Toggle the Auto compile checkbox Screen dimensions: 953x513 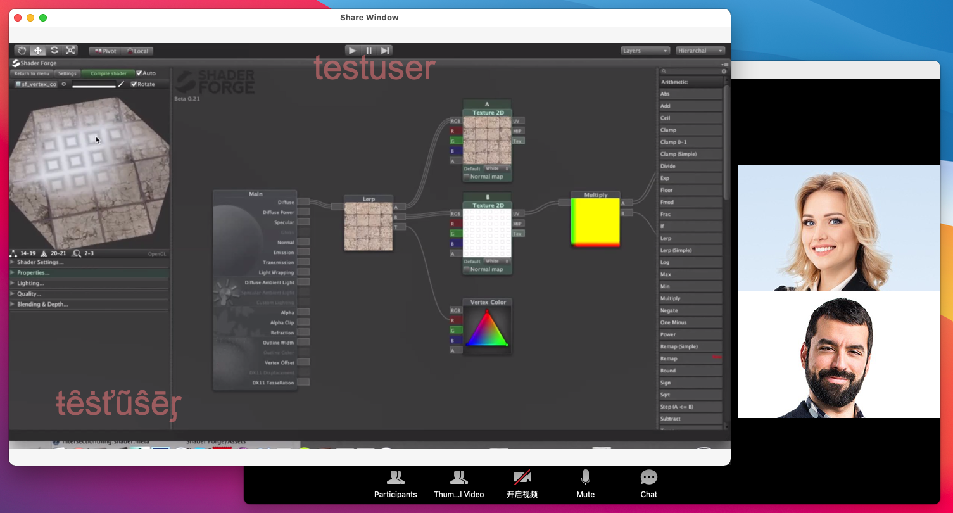(x=140, y=73)
